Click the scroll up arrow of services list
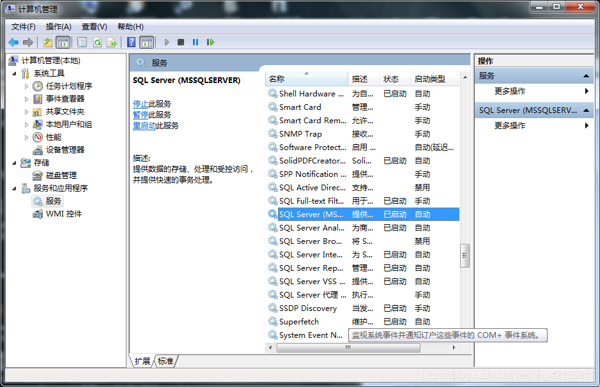Viewport: 600px width, 387px height. pyautogui.click(x=465, y=77)
